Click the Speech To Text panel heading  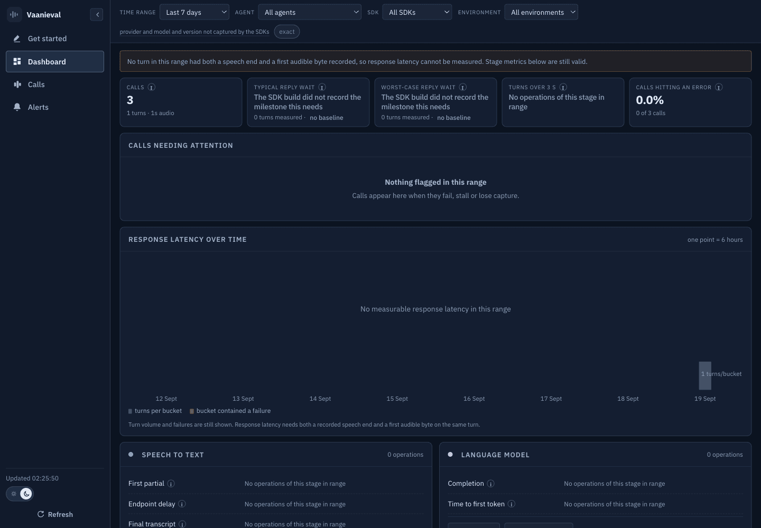[x=173, y=455]
